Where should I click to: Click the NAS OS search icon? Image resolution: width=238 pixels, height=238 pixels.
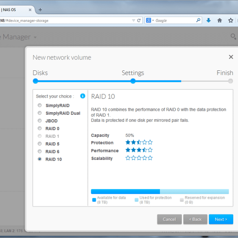coord(233,37)
